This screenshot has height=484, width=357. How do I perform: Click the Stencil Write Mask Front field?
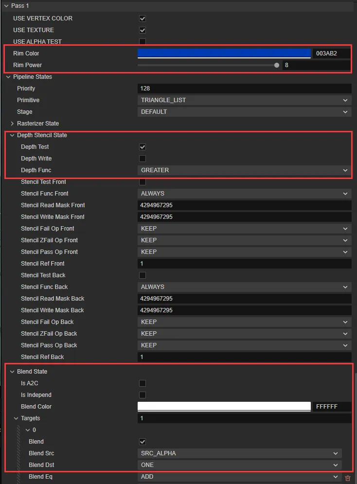[244, 217]
